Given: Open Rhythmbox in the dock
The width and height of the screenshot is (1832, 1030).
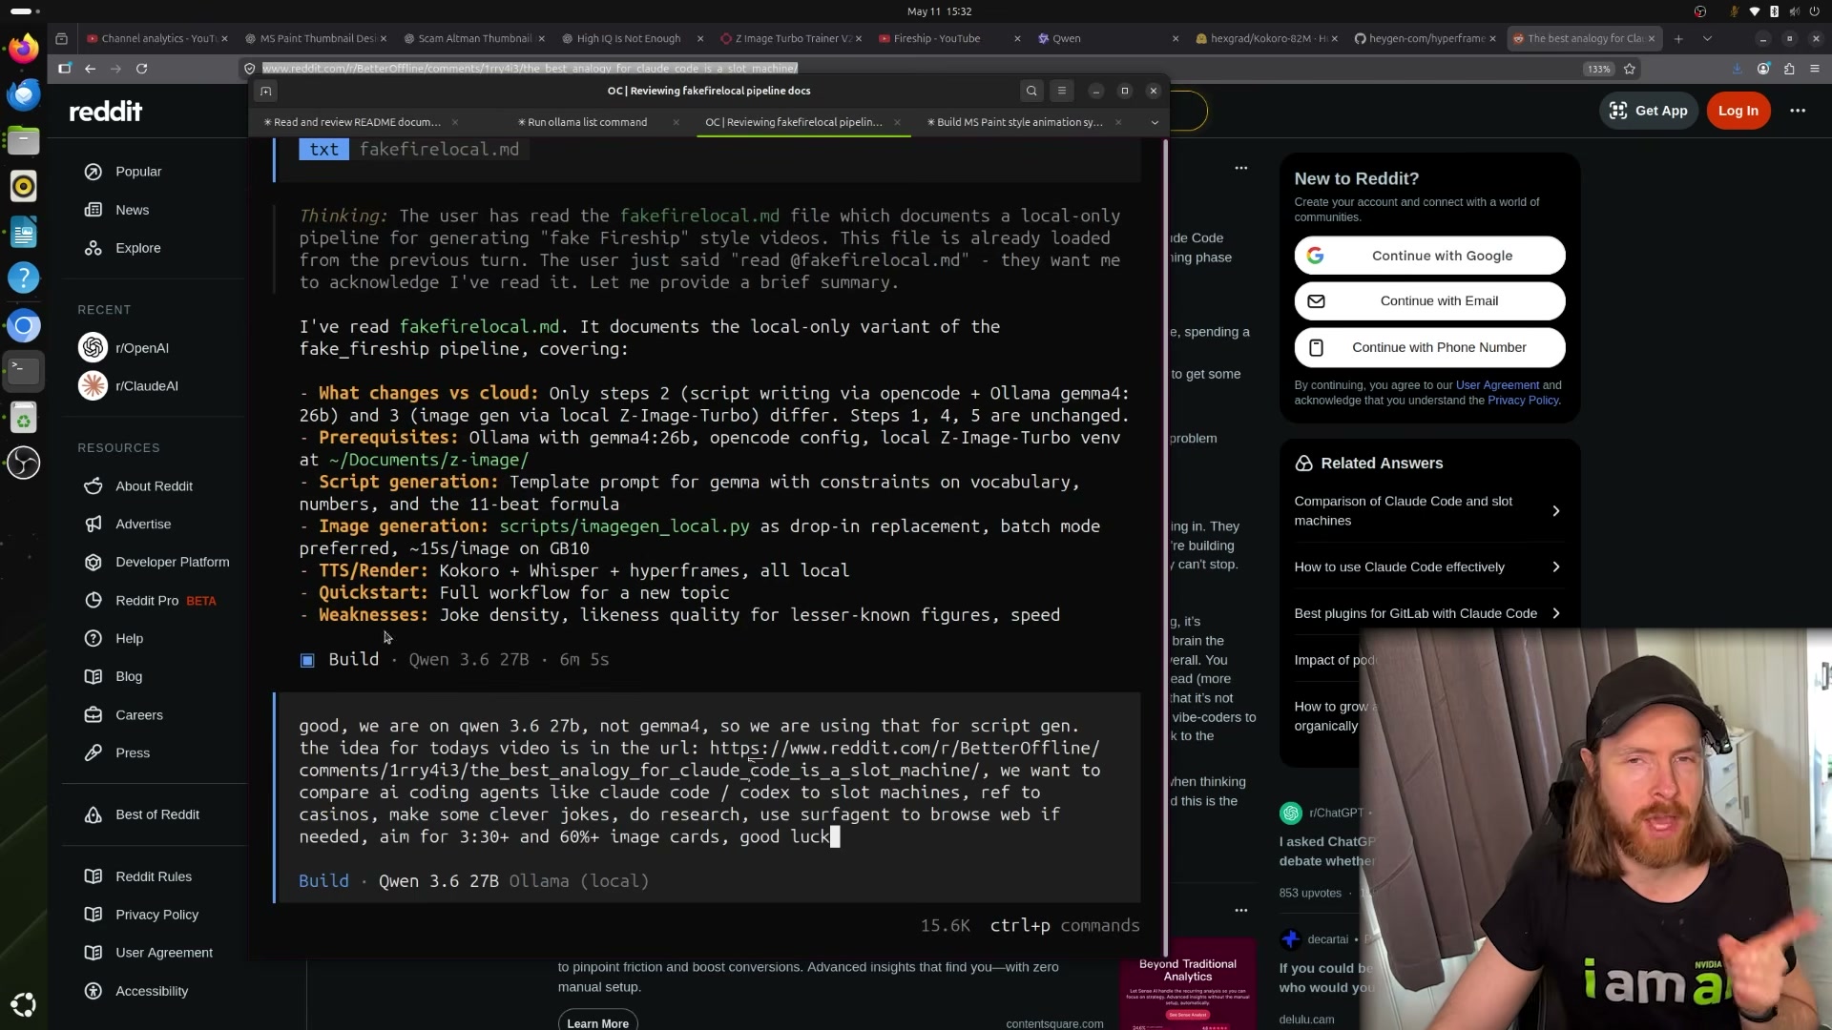Looking at the screenshot, I should point(24,186).
